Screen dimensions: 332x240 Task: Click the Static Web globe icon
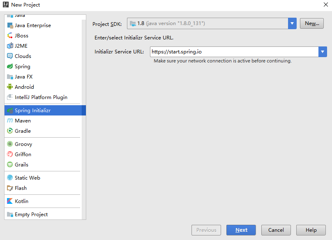pos(10,178)
